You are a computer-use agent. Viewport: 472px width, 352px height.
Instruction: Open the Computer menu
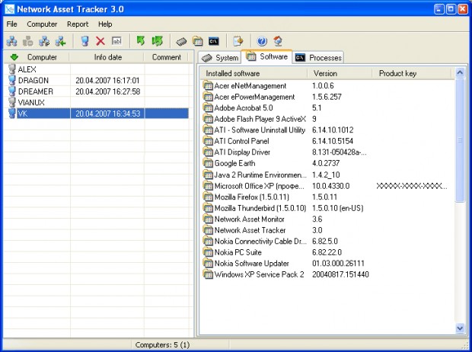[x=42, y=24]
